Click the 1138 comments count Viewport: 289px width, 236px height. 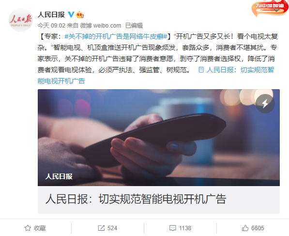click(185, 228)
